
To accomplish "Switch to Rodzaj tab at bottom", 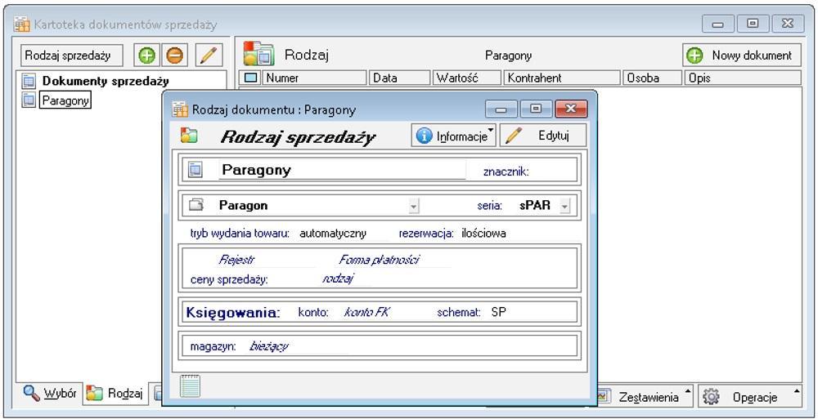I will point(115,394).
